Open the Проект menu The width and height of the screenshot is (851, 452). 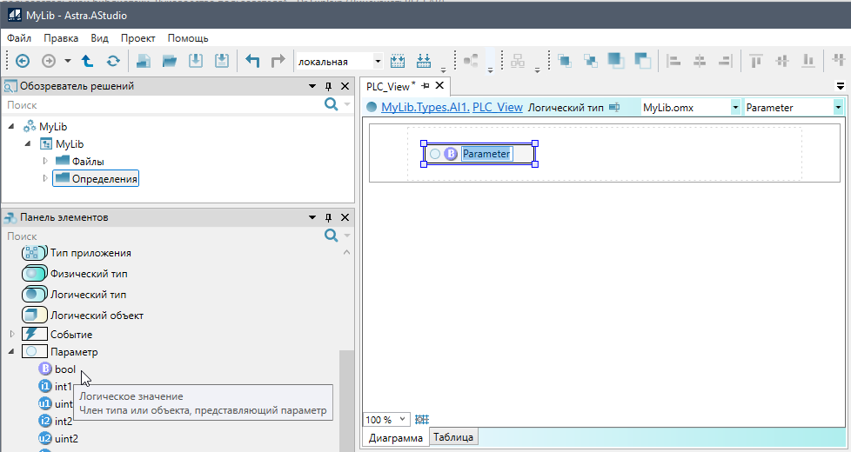pos(137,38)
